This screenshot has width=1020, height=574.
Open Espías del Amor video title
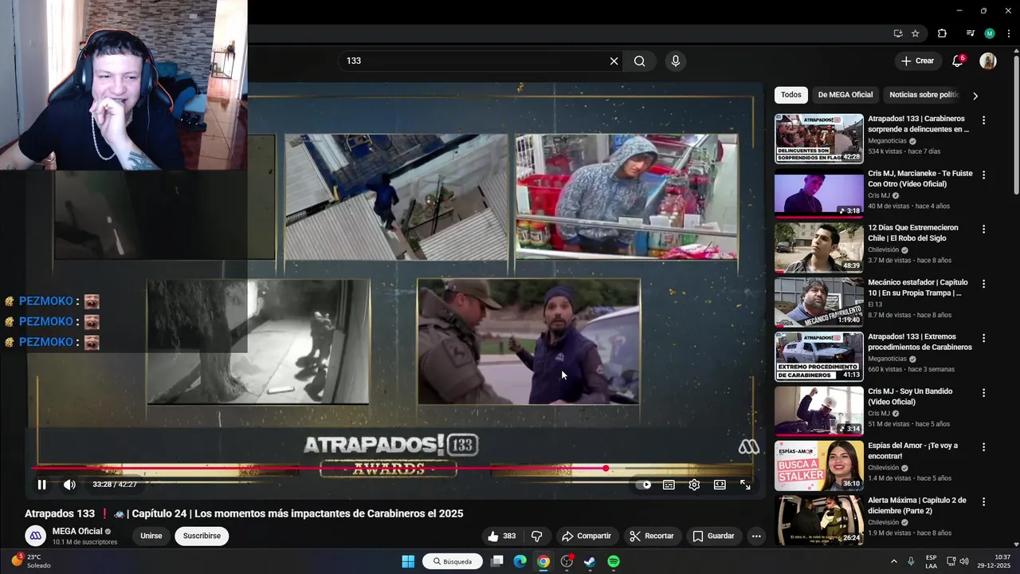(913, 451)
